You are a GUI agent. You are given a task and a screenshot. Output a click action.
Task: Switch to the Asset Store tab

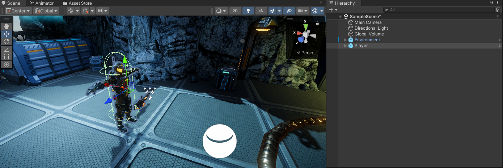(77, 3)
